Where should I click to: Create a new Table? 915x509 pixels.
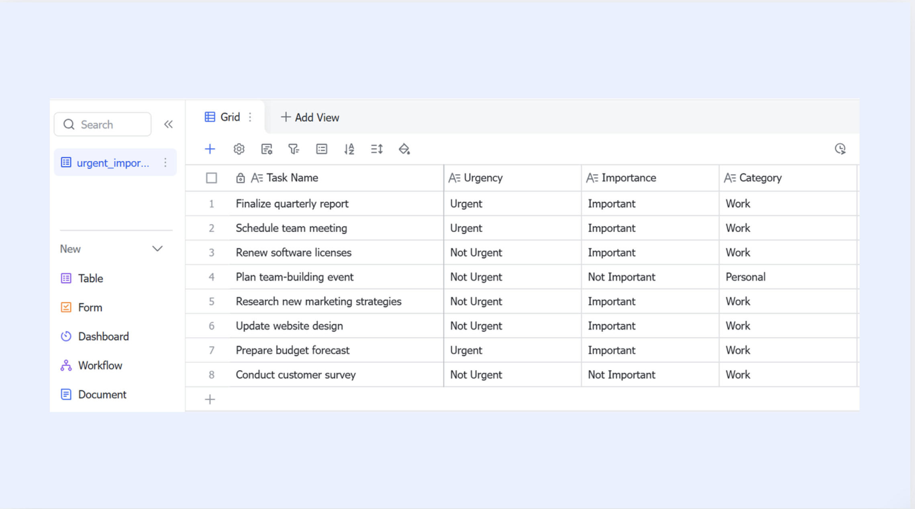pos(82,278)
